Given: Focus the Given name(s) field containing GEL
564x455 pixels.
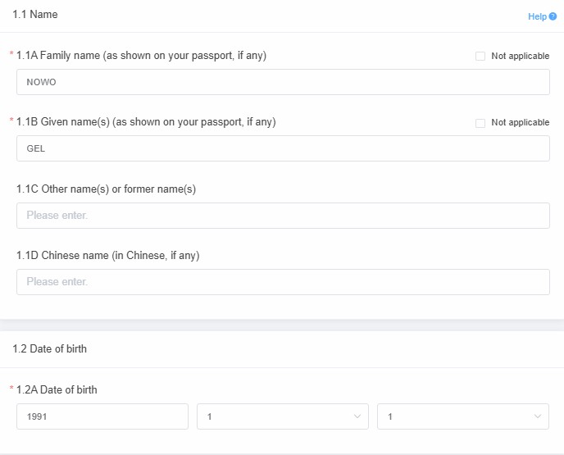Looking at the screenshot, I should [283, 148].
